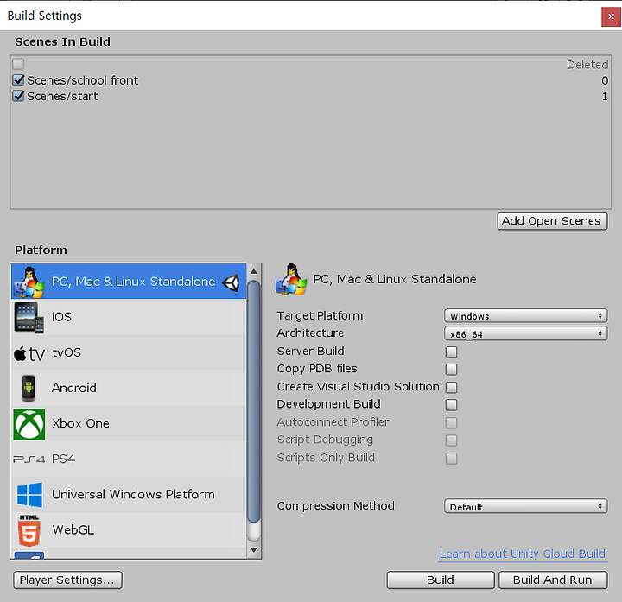Click the Platform heading

(41, 250)
